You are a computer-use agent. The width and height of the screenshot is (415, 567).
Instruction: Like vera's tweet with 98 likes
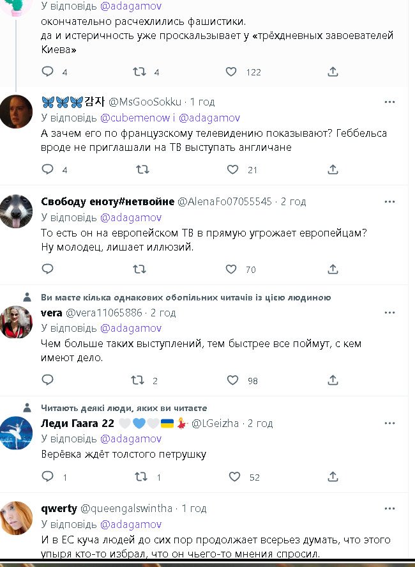(233, 380)
